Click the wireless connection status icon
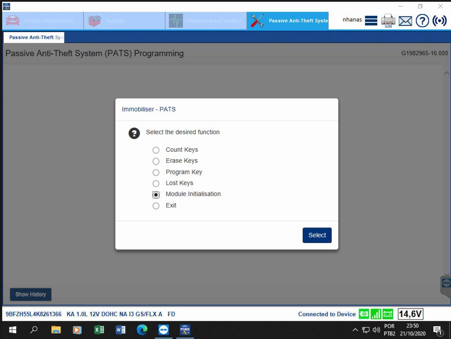Image resolution: width=451 pixels, height=339 pixels. tap(440, 21)
